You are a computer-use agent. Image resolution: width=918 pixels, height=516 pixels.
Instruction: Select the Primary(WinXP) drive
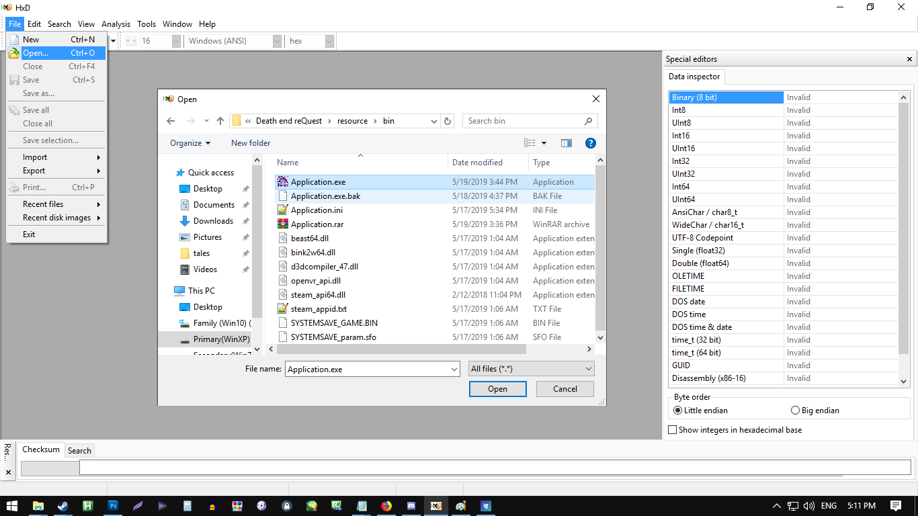(215, 339)
